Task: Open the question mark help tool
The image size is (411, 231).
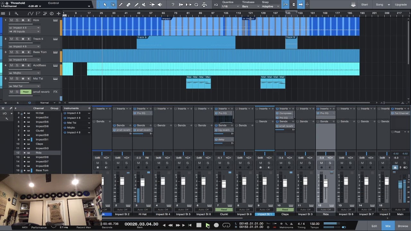Action: tap(173, 4)
